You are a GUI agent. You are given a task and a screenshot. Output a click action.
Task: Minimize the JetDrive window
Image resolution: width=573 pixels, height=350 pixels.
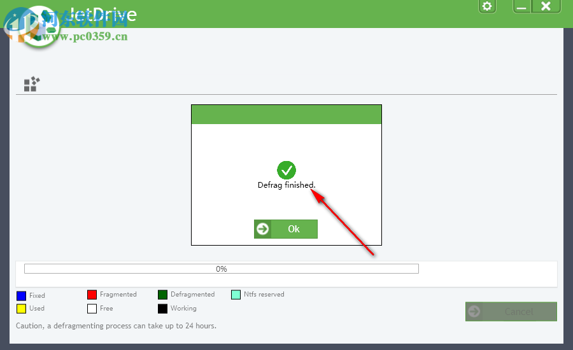click(x=522, y=6)
